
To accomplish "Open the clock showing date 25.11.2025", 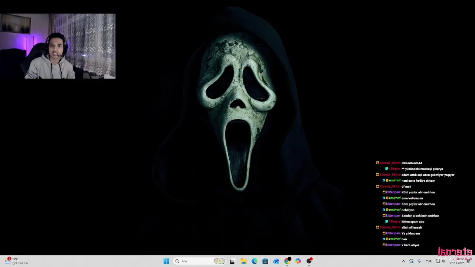I will [457, 261].
